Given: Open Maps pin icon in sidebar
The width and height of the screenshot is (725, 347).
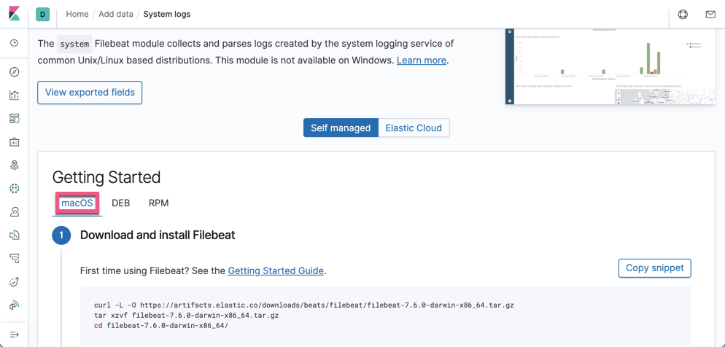Looking at the screenshot, I should click(15, 165).
